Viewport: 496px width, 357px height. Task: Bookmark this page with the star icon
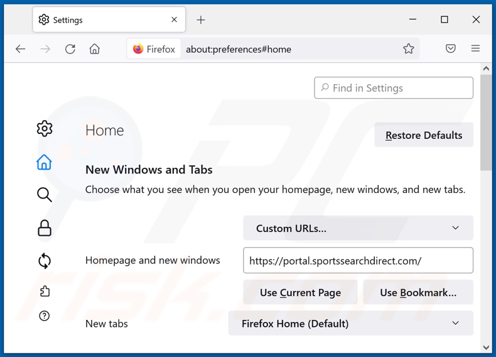408,49
